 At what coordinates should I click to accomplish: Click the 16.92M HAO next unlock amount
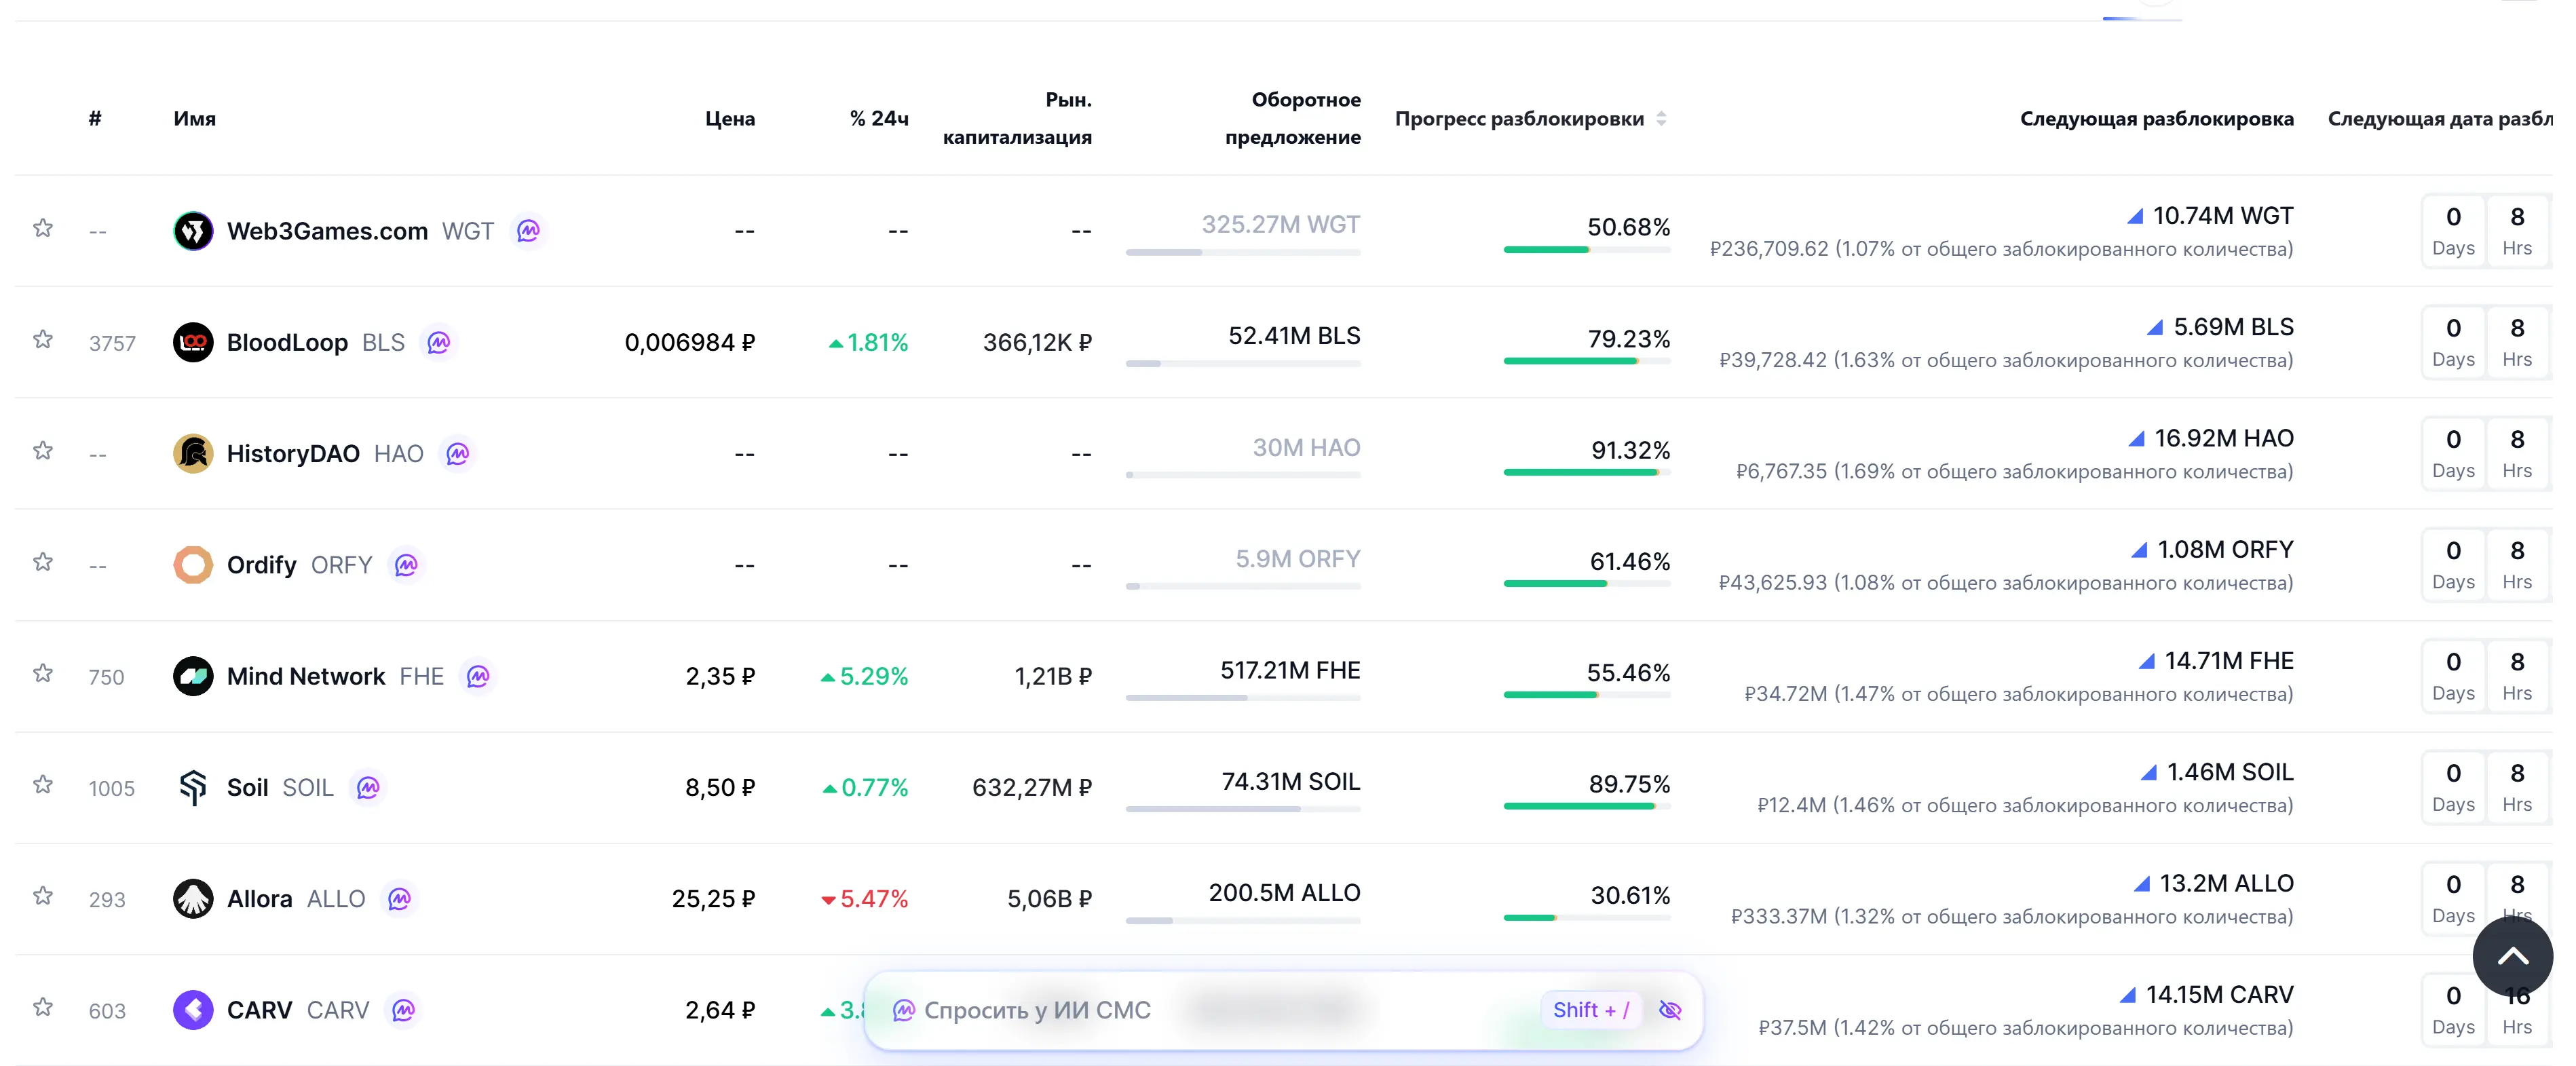[x=2224, y=438]
